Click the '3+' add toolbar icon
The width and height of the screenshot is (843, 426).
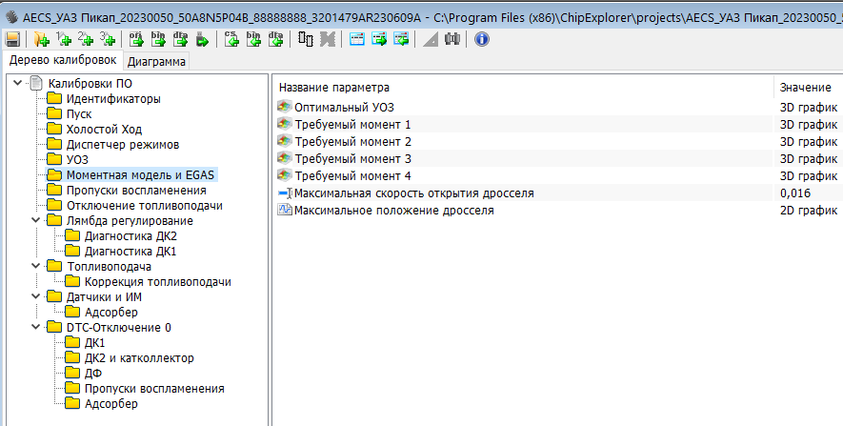107,39
